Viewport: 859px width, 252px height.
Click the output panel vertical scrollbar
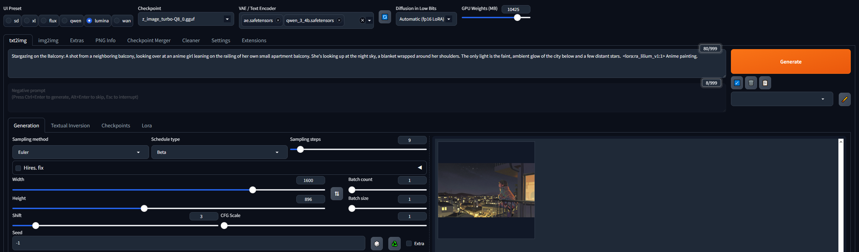(841, 196)
